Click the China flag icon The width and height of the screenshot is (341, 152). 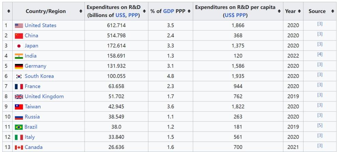tap(19, 36)
